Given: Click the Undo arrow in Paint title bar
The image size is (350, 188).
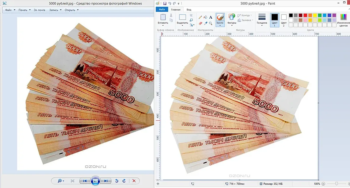Looking at the screenshot, I should click(170, 3).
